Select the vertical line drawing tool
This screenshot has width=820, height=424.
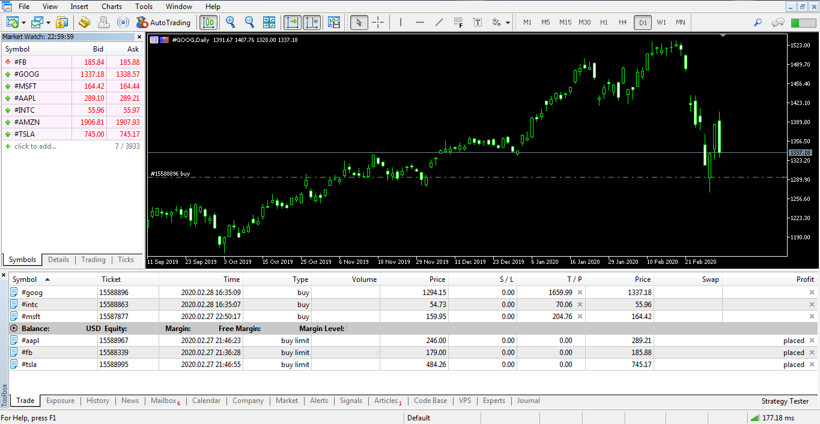tap(401, 23)
